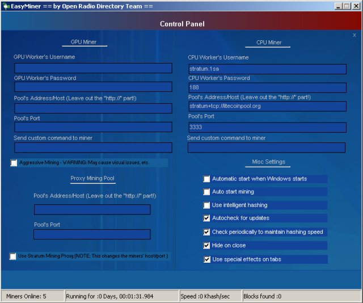Enable Use Stratum Mining Proxy checkbox
The width and height of the screenshot is (363, 303).
(x=12, y=256)
